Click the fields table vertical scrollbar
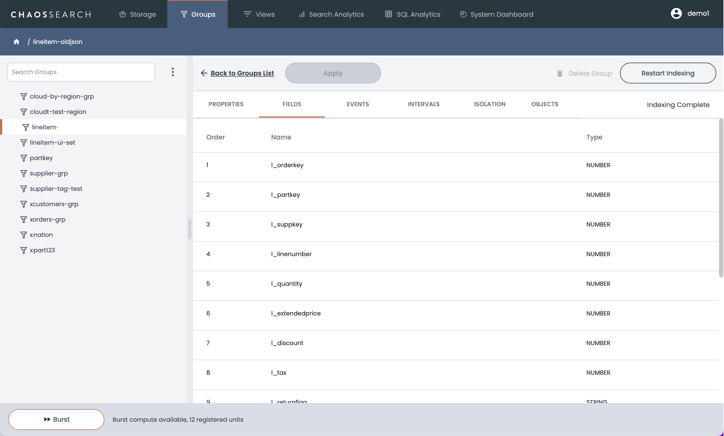This screenshot has width=724, height=436. coord(720,198)
